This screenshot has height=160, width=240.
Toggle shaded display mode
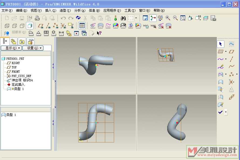click(30, 26)
